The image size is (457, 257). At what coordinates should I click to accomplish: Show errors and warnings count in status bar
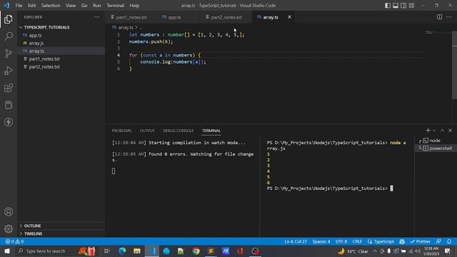click(14, 241)
